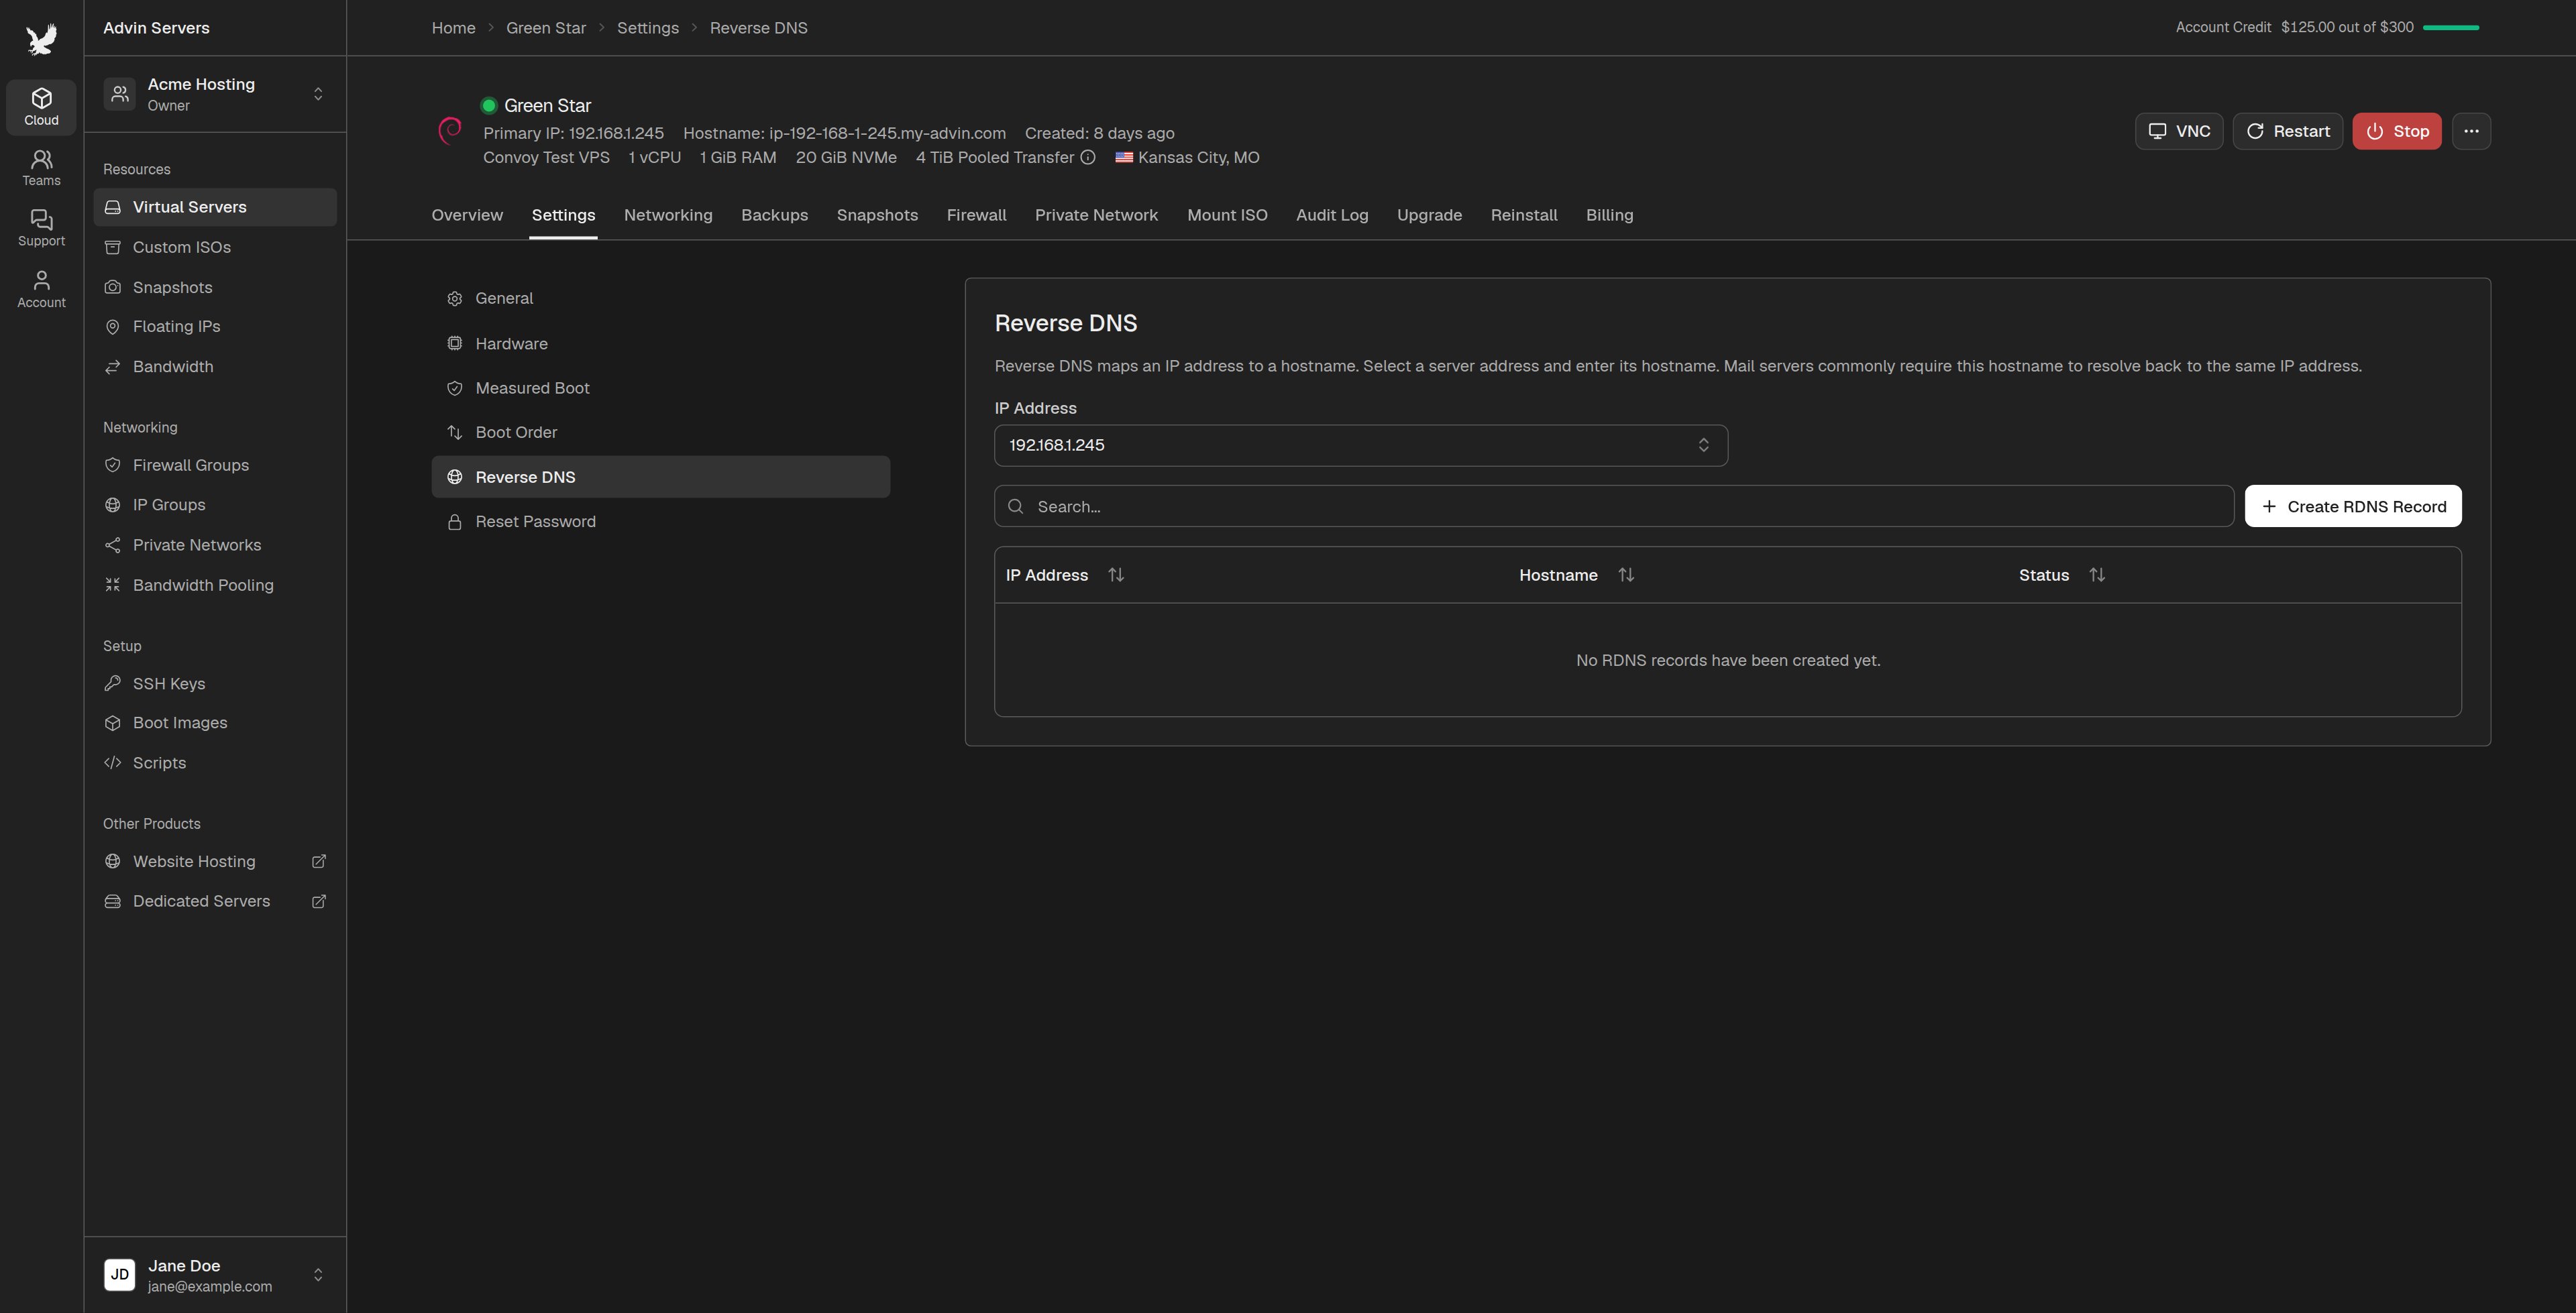The image size is (2576, 1313).
Task: Switch to the Overview tab
Action: point(467,216)
